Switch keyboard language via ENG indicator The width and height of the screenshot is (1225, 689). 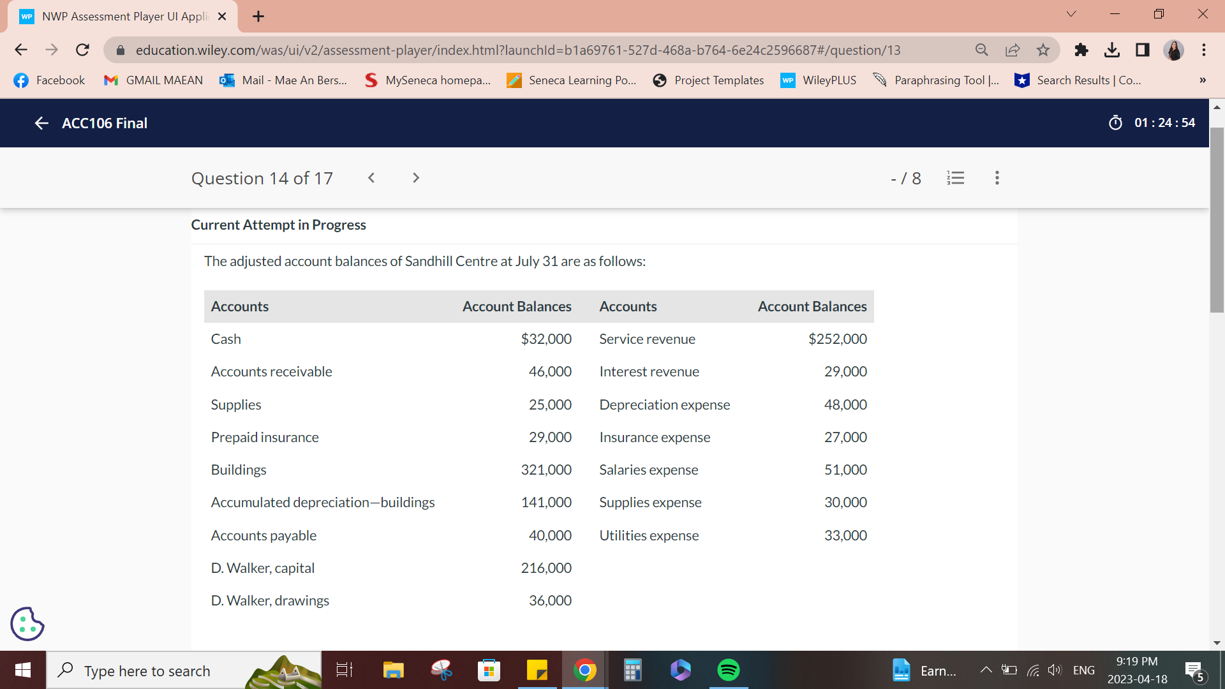[x=1084, y=670]
